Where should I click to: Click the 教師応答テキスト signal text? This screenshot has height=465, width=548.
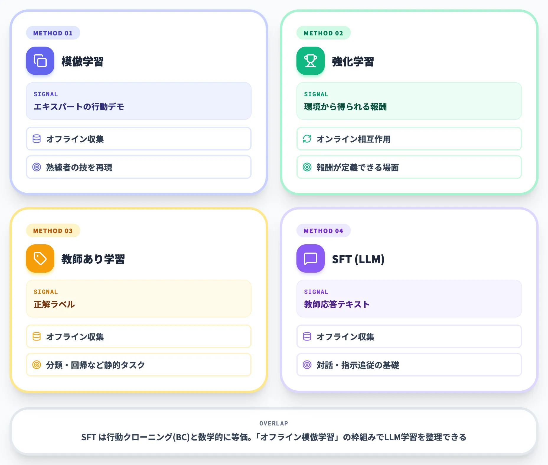point(337,304)
